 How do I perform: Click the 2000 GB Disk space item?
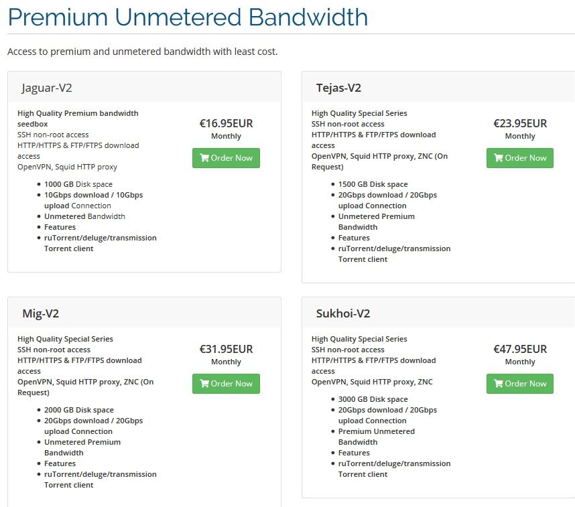coord(79,410)
